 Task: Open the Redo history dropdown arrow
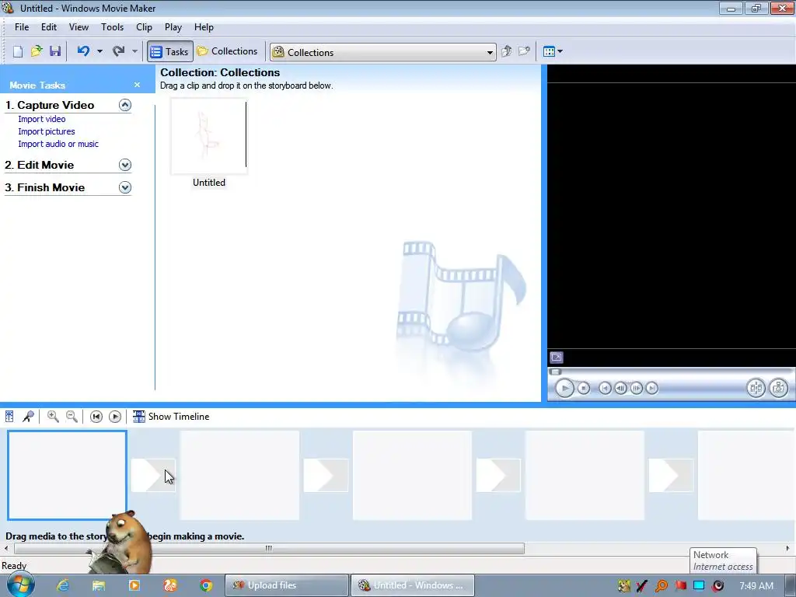tap(134, 51)
